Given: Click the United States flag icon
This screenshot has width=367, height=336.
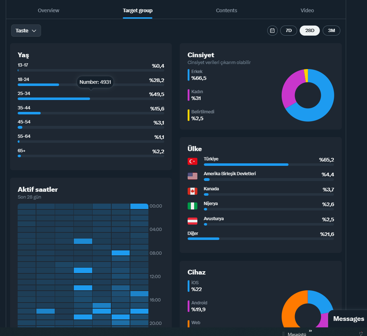Looking at the screenshot, I should tap(192, 176).
